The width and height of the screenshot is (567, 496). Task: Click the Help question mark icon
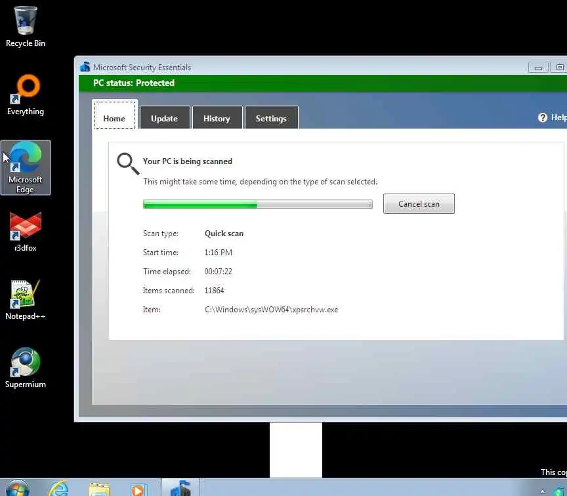[543, 117]
